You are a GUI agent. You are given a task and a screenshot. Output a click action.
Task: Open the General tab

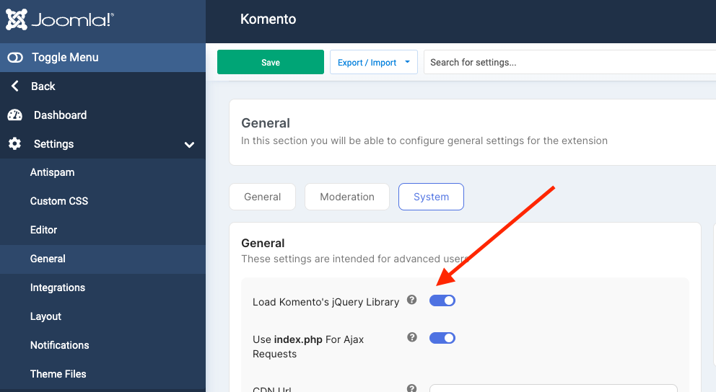262,197
